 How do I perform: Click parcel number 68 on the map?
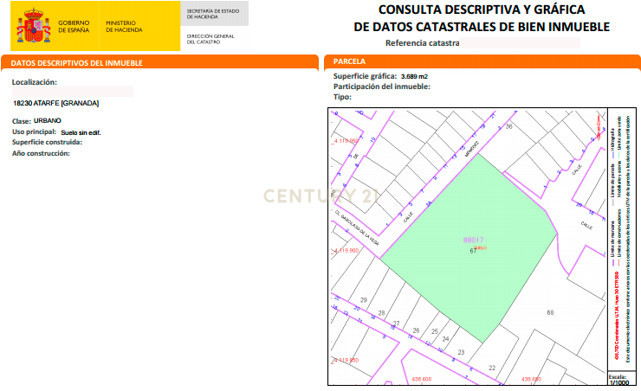tap(550, 312)
